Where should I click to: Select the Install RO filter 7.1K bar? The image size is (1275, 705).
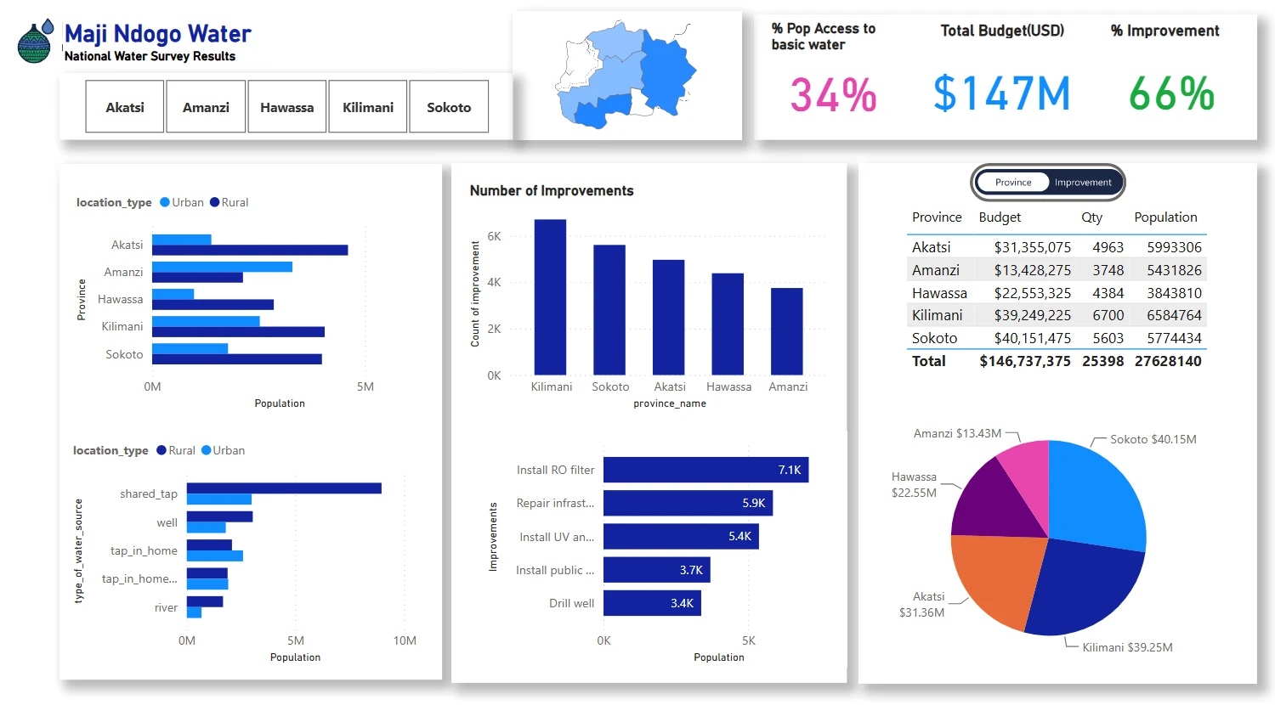(x=705, y=470)
